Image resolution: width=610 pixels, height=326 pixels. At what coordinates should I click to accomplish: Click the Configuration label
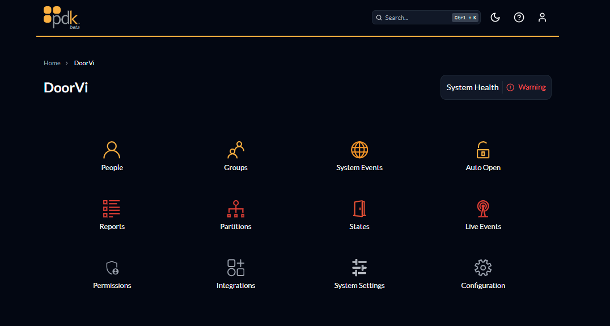483,286
